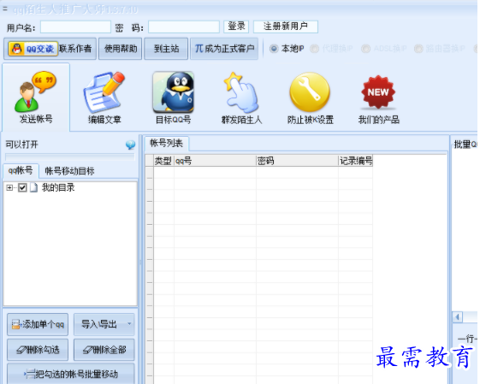Click the 记录编号 column header
The height and width of the screenshot is (384, 480).
click(x=356, y=161)
